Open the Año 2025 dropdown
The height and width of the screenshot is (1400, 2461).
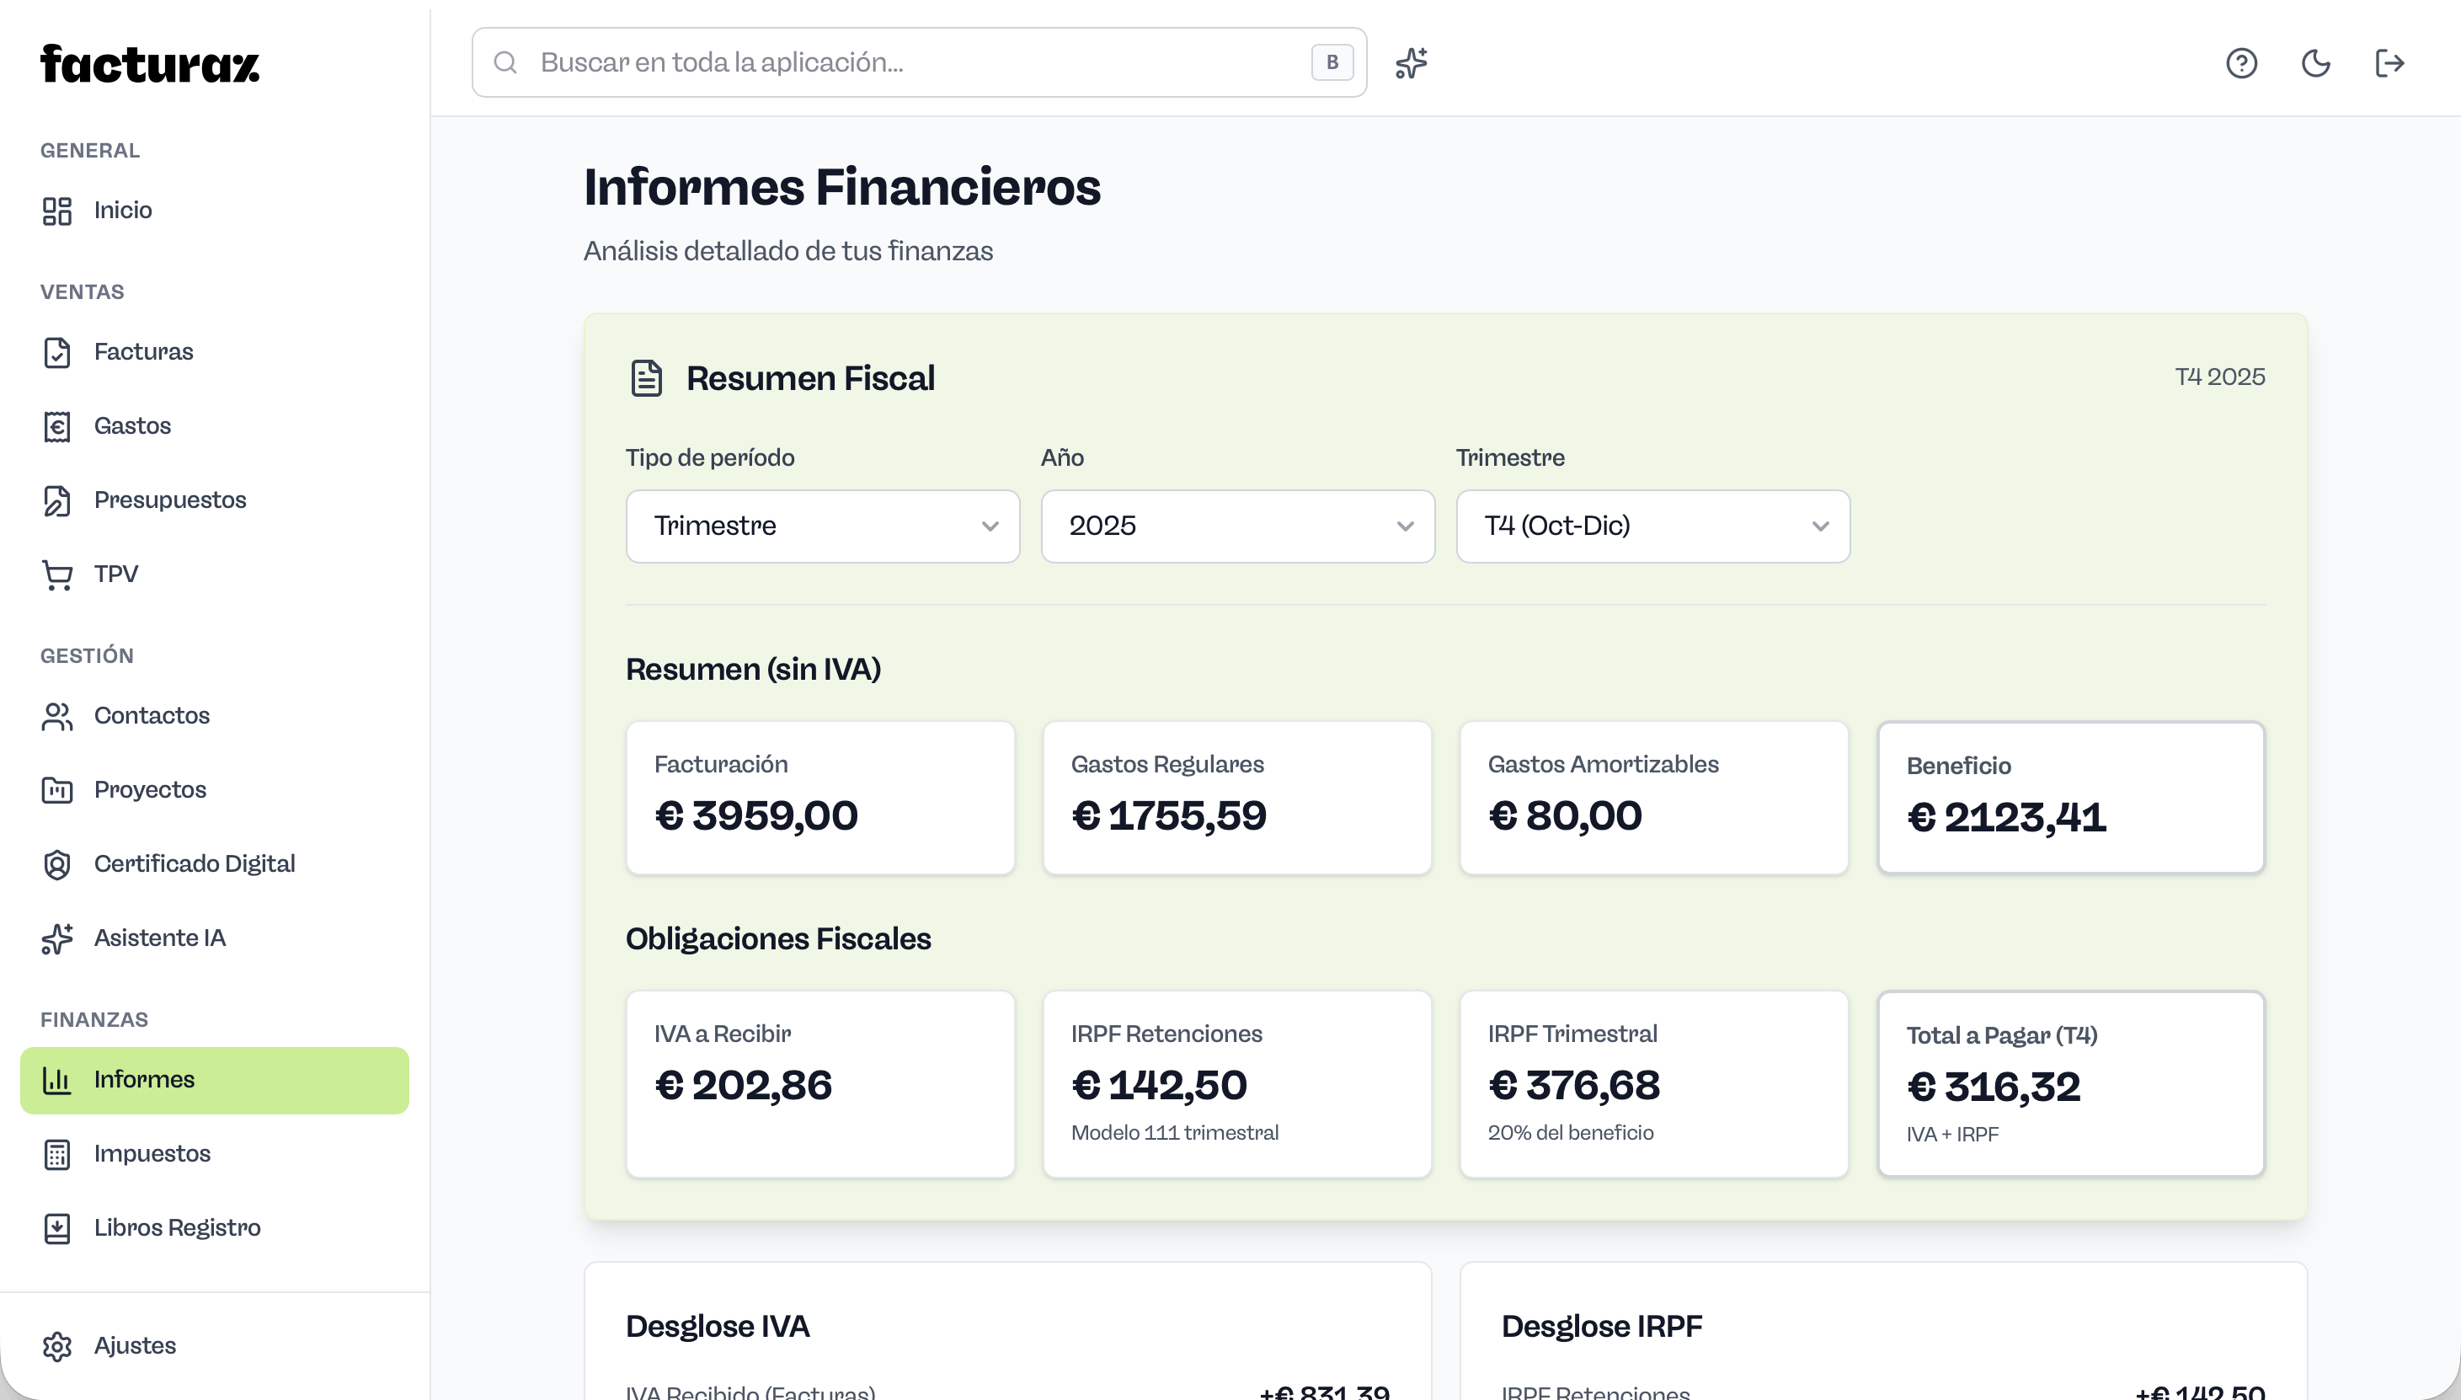[x=1237, y=526]
